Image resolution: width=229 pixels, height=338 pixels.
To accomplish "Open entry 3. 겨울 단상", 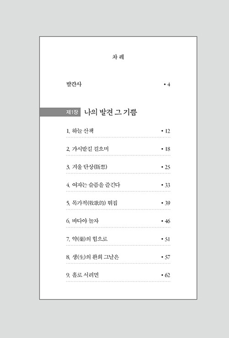I will (87, 167).
